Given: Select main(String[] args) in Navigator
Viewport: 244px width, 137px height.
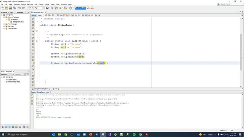Looking at the screenshot, I should tap(14, 81).
